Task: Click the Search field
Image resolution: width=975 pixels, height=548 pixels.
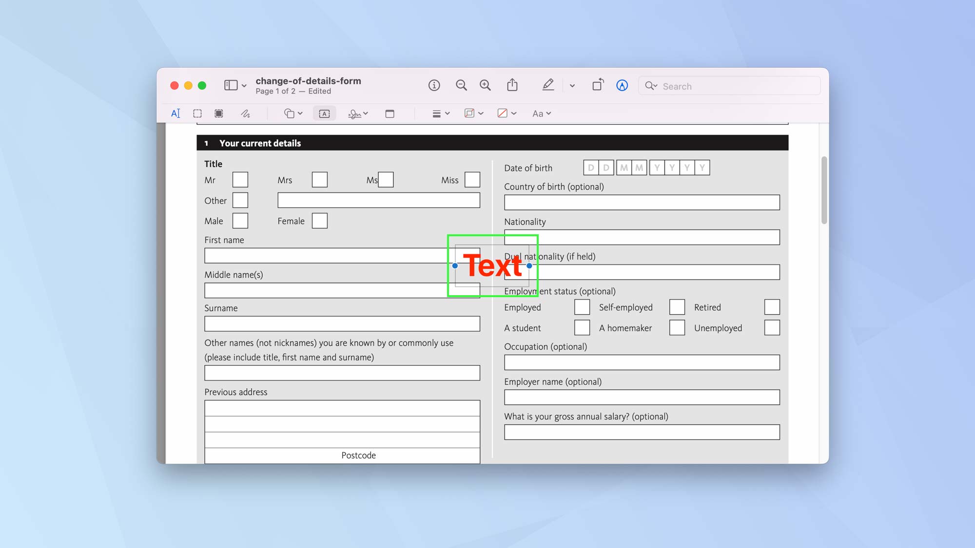Action: point(729,86)
